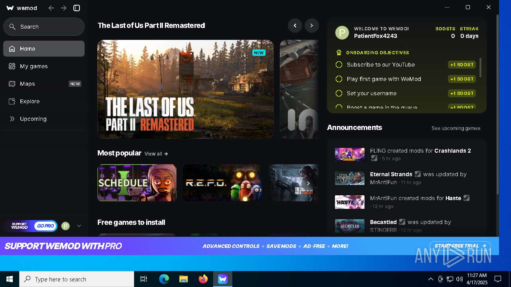Click the WeMod logo icon
This screenshot has width=511, height=287.
10,8
